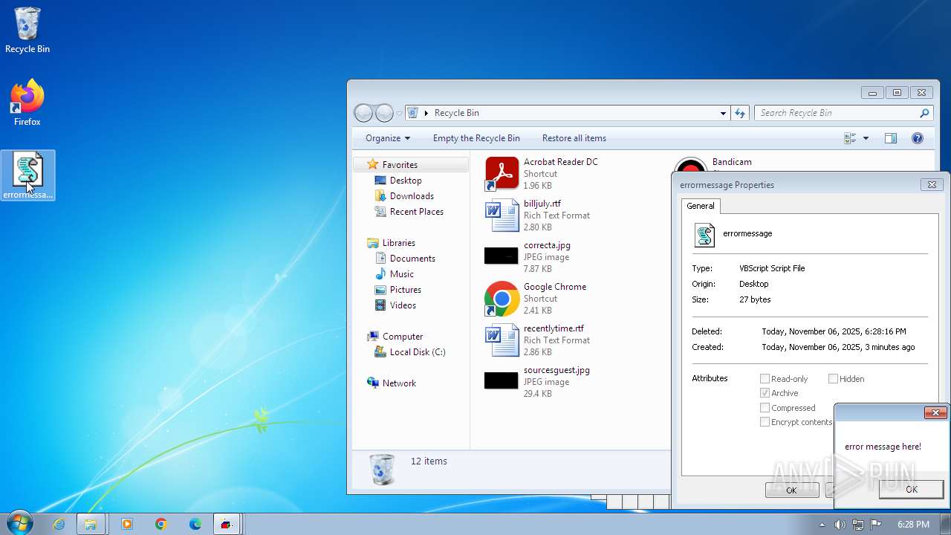Open Windows Media Player taskbar icon
The height and width of the screenshot is (535, 951).
(x=126, y=524)
